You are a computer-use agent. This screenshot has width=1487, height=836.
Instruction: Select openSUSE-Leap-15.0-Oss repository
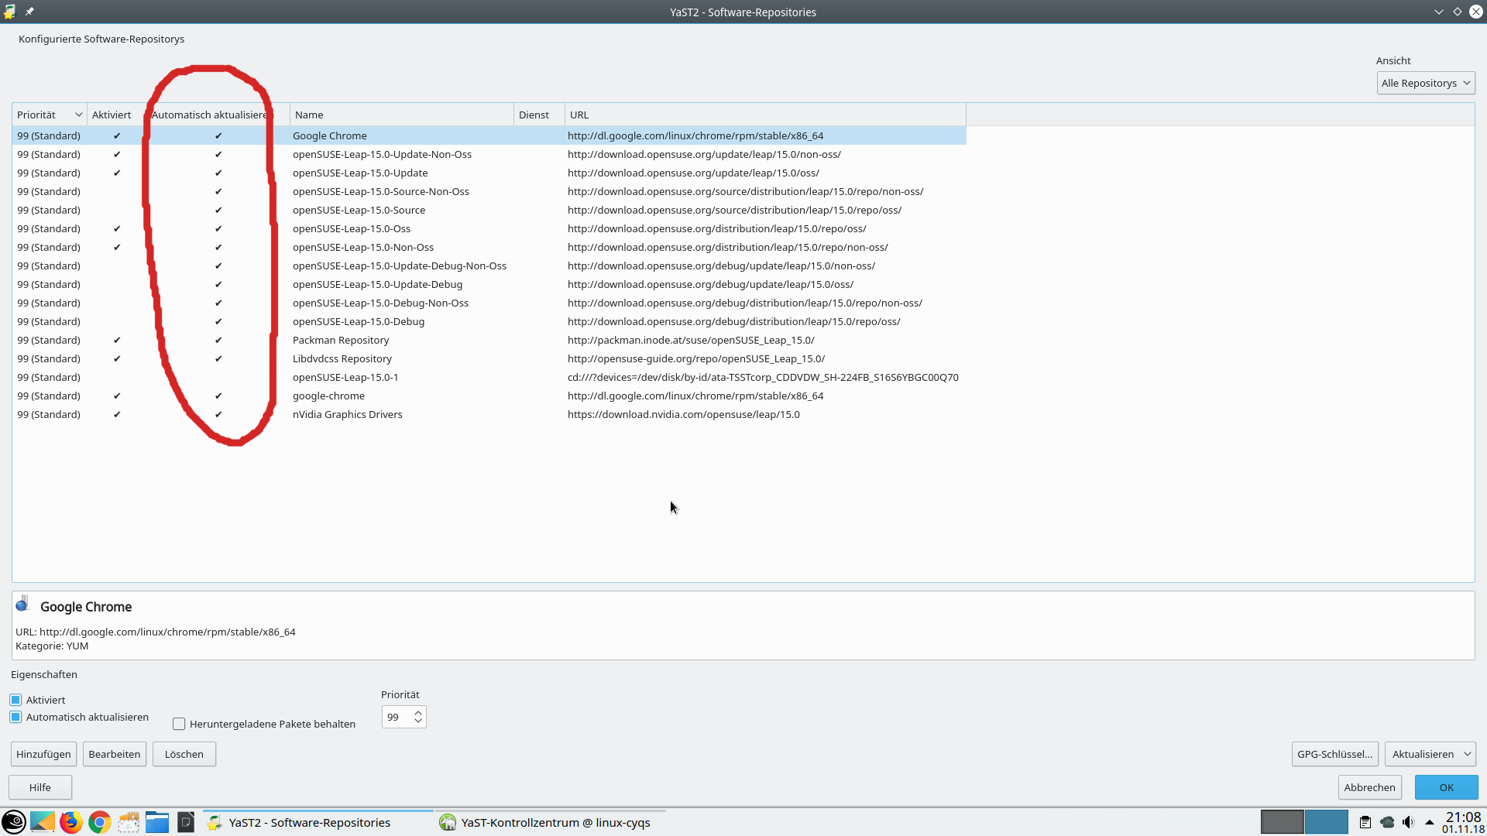tap(489, 228)
